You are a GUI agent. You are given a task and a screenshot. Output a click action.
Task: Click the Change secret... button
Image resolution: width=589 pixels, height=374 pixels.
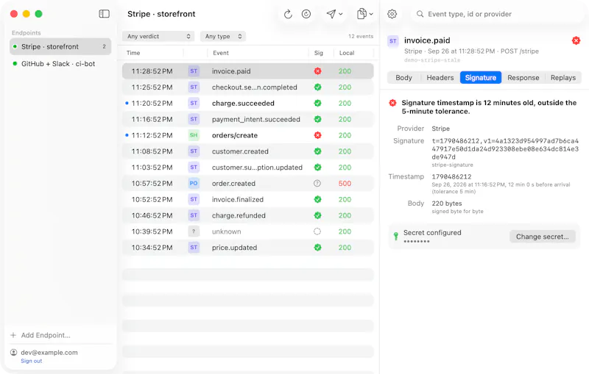click(x=542, y=237)
